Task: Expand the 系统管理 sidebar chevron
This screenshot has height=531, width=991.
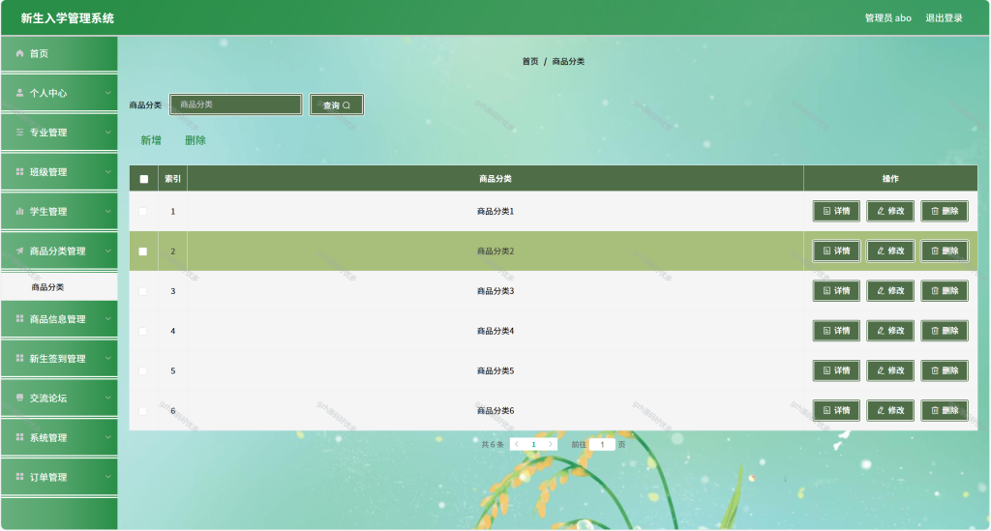Action: click(108, 437)
